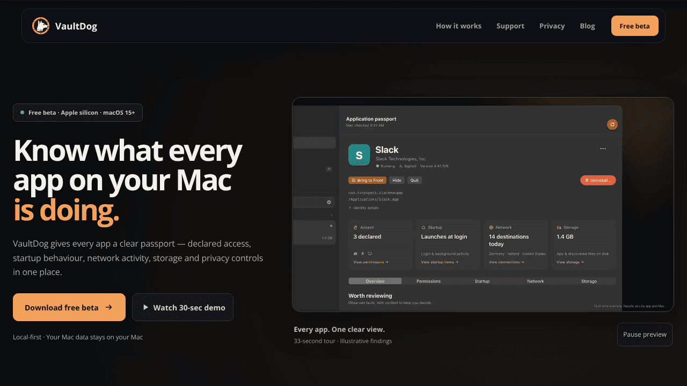Switch to the Network tab
The height and width of the screenshot is (386, 687).
(536, 281)
